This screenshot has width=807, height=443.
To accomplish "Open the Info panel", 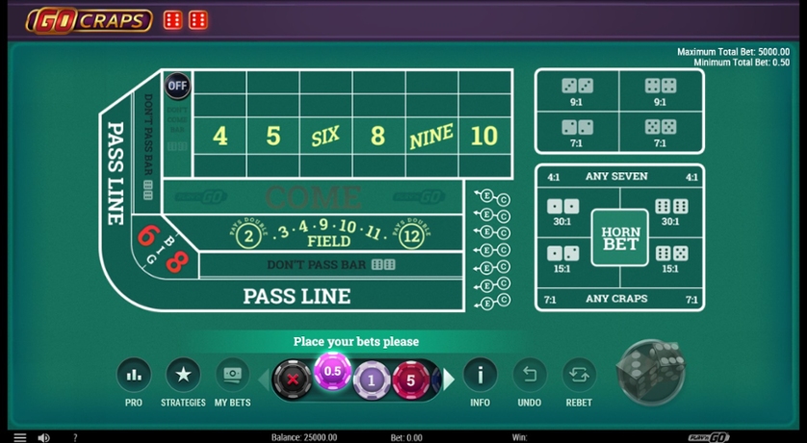I will 480,376.
